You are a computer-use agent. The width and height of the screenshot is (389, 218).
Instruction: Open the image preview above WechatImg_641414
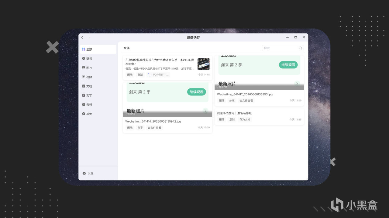coord(167,100)
